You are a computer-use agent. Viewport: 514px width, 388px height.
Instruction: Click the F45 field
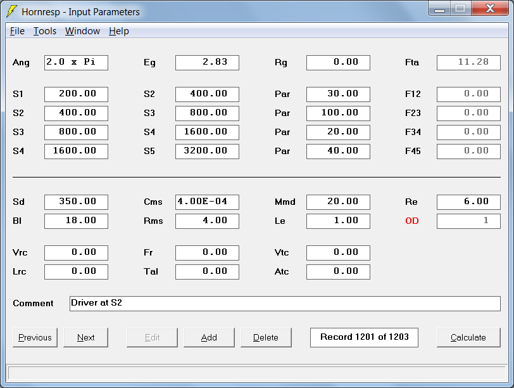[468, 152]
